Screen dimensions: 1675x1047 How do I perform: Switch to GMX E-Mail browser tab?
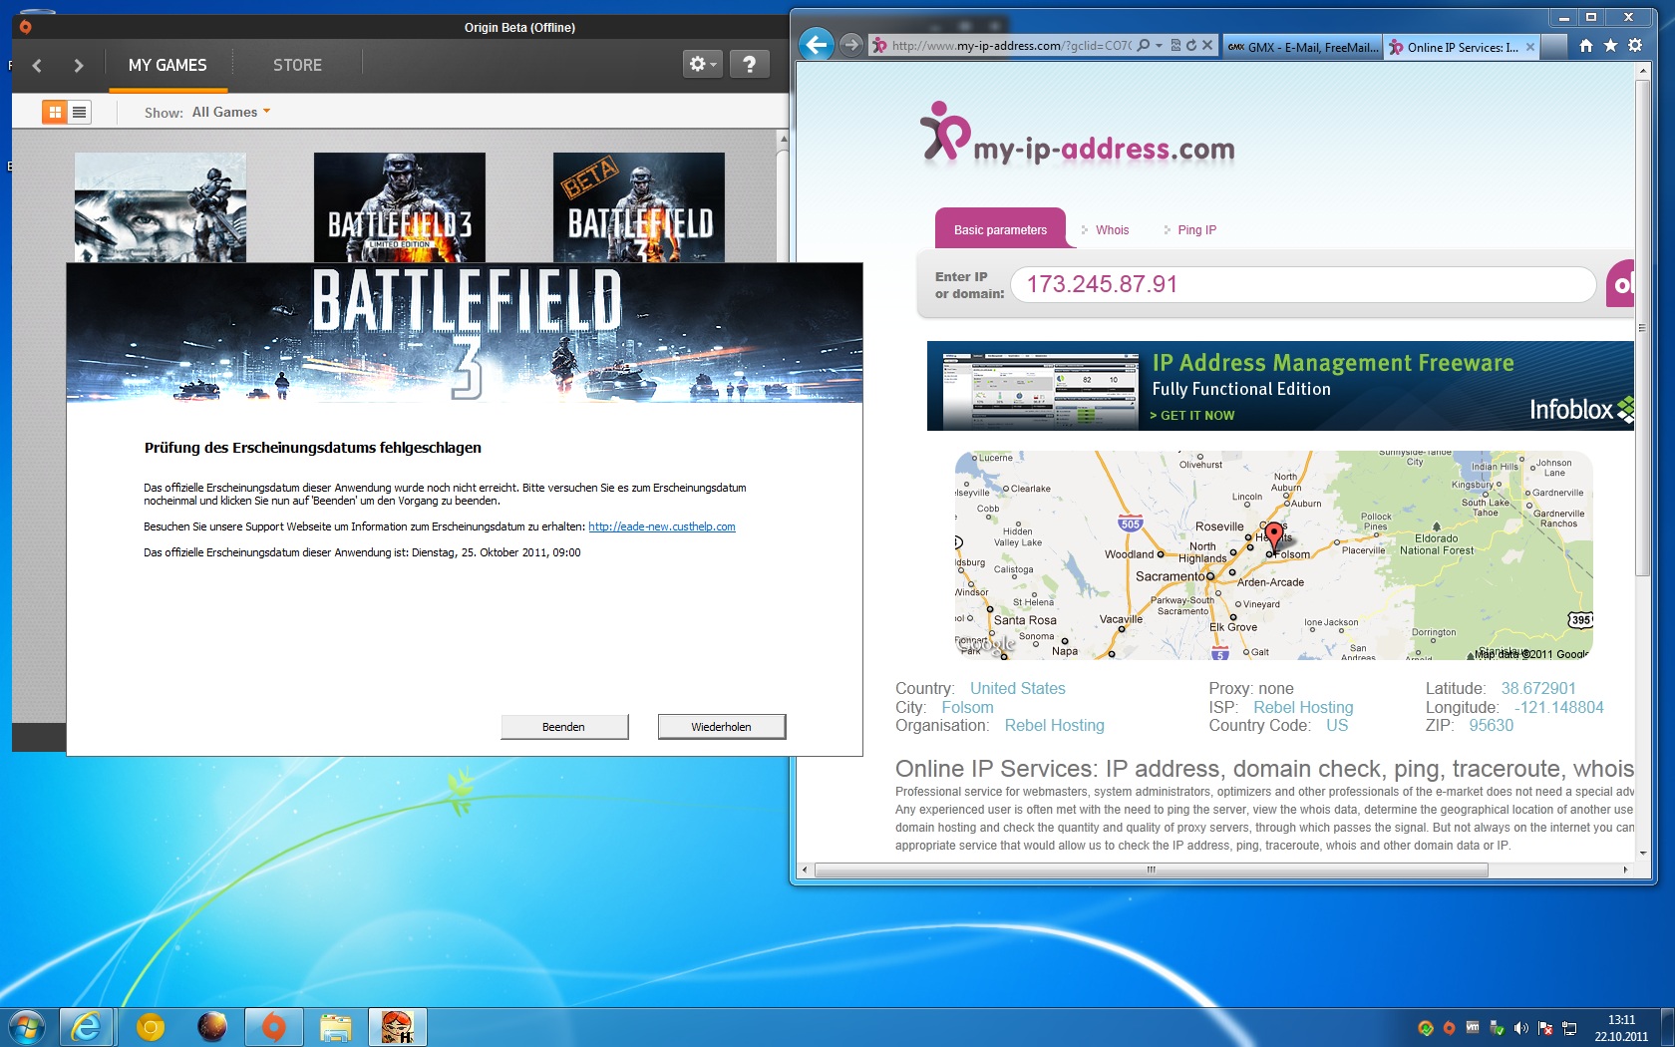tap(1302, 47)
